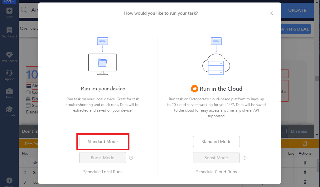Click the scroll down arrow of page scrollbar
The width and height of the screenshot is (320, 187).
317,135
